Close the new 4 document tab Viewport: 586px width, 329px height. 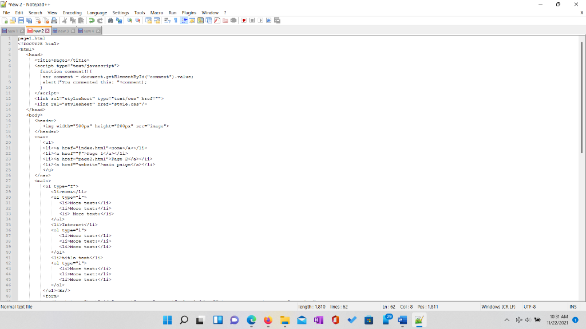(98, 31)
